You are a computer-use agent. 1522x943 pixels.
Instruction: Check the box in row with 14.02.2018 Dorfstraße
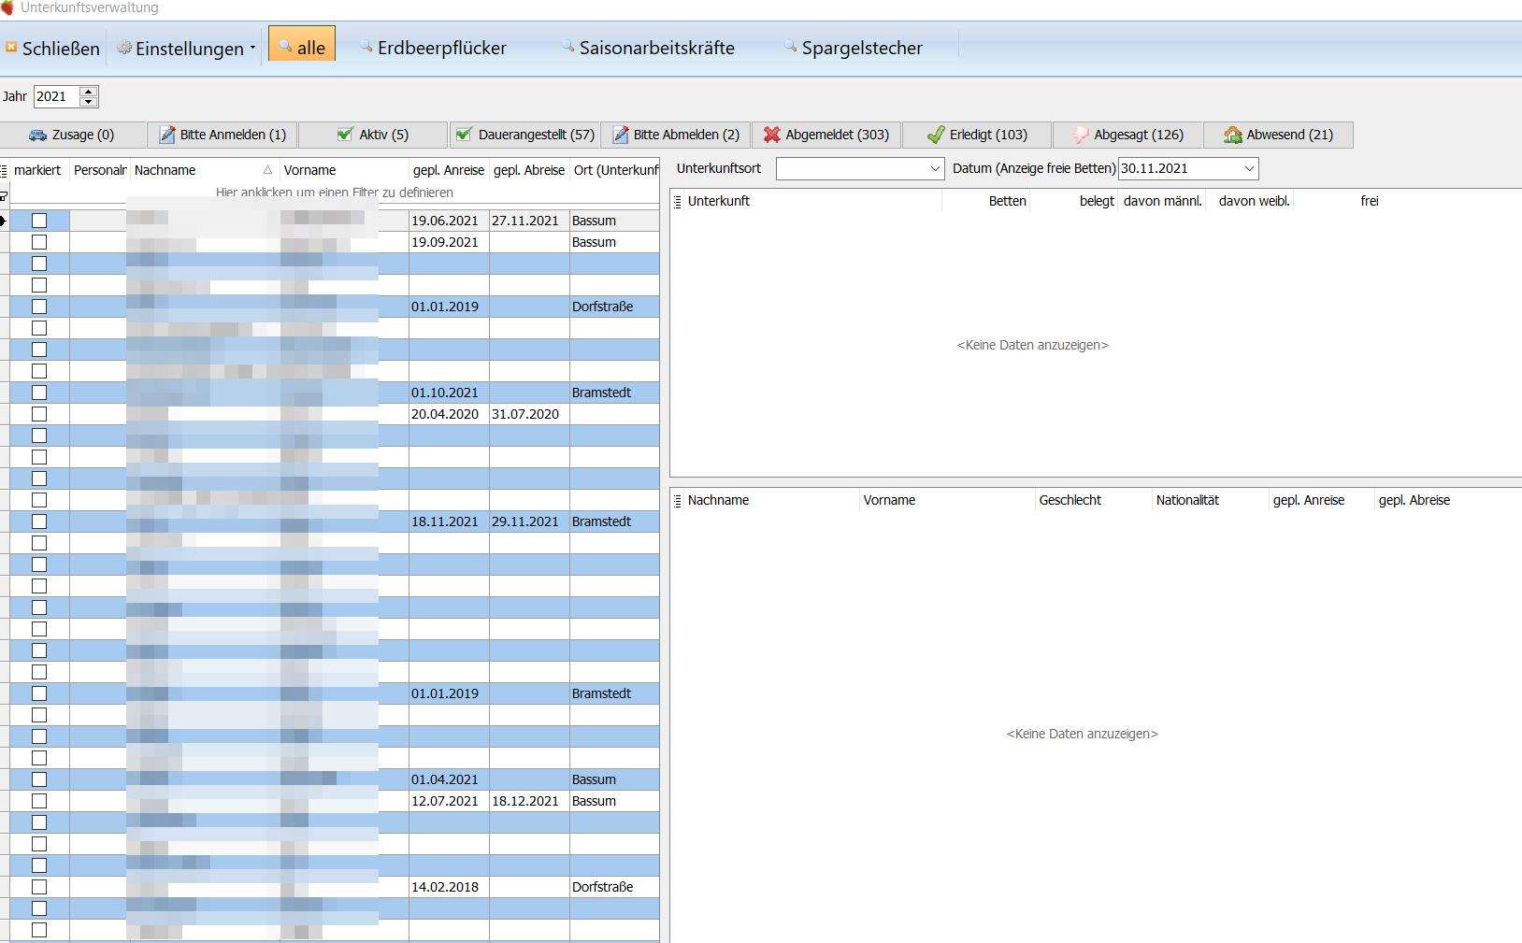39,887
